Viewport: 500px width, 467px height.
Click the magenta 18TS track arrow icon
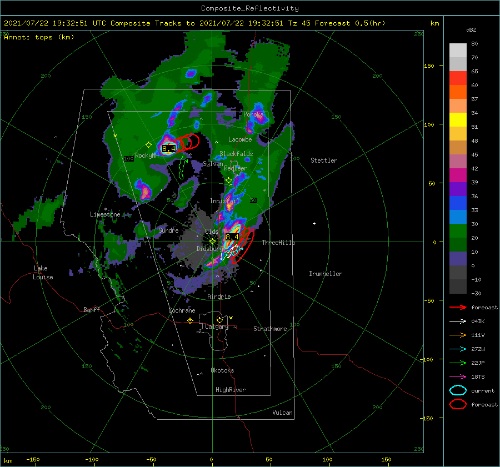(458, 377)
